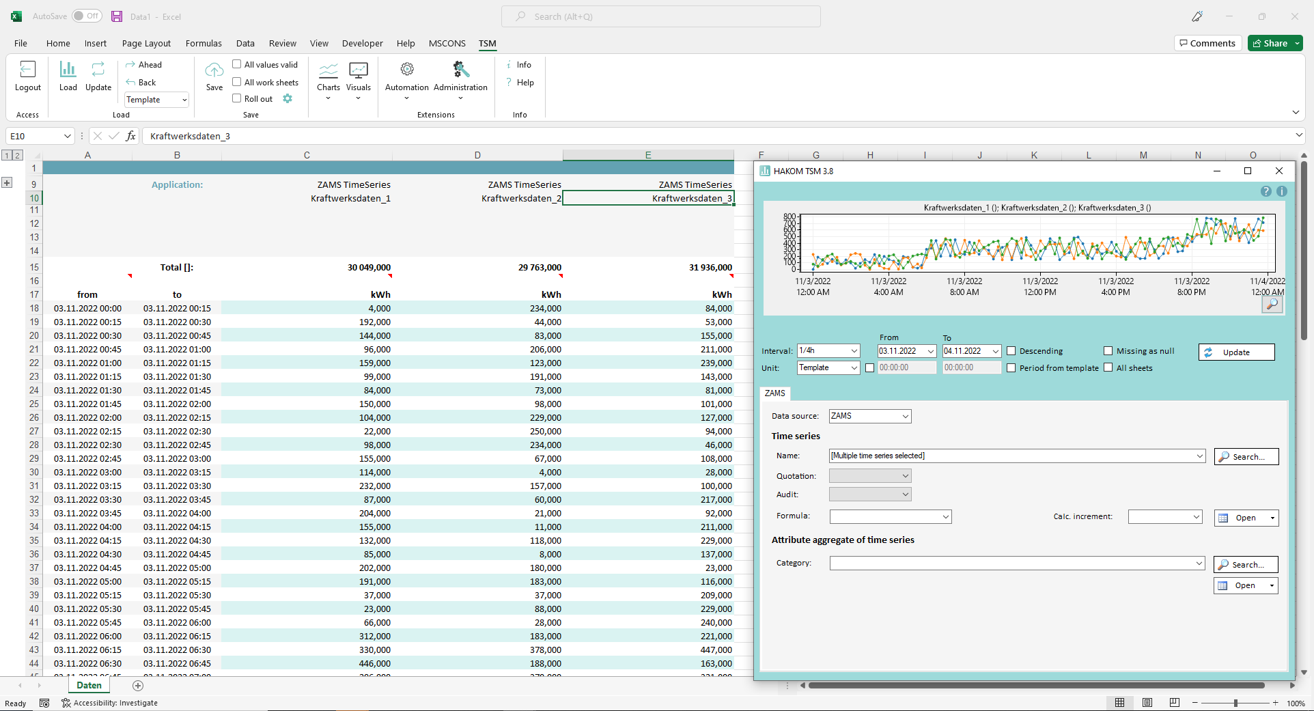1314x711 pixels.
Task: Click the chart zoom magnifier icon
Action: (1272, 305)
